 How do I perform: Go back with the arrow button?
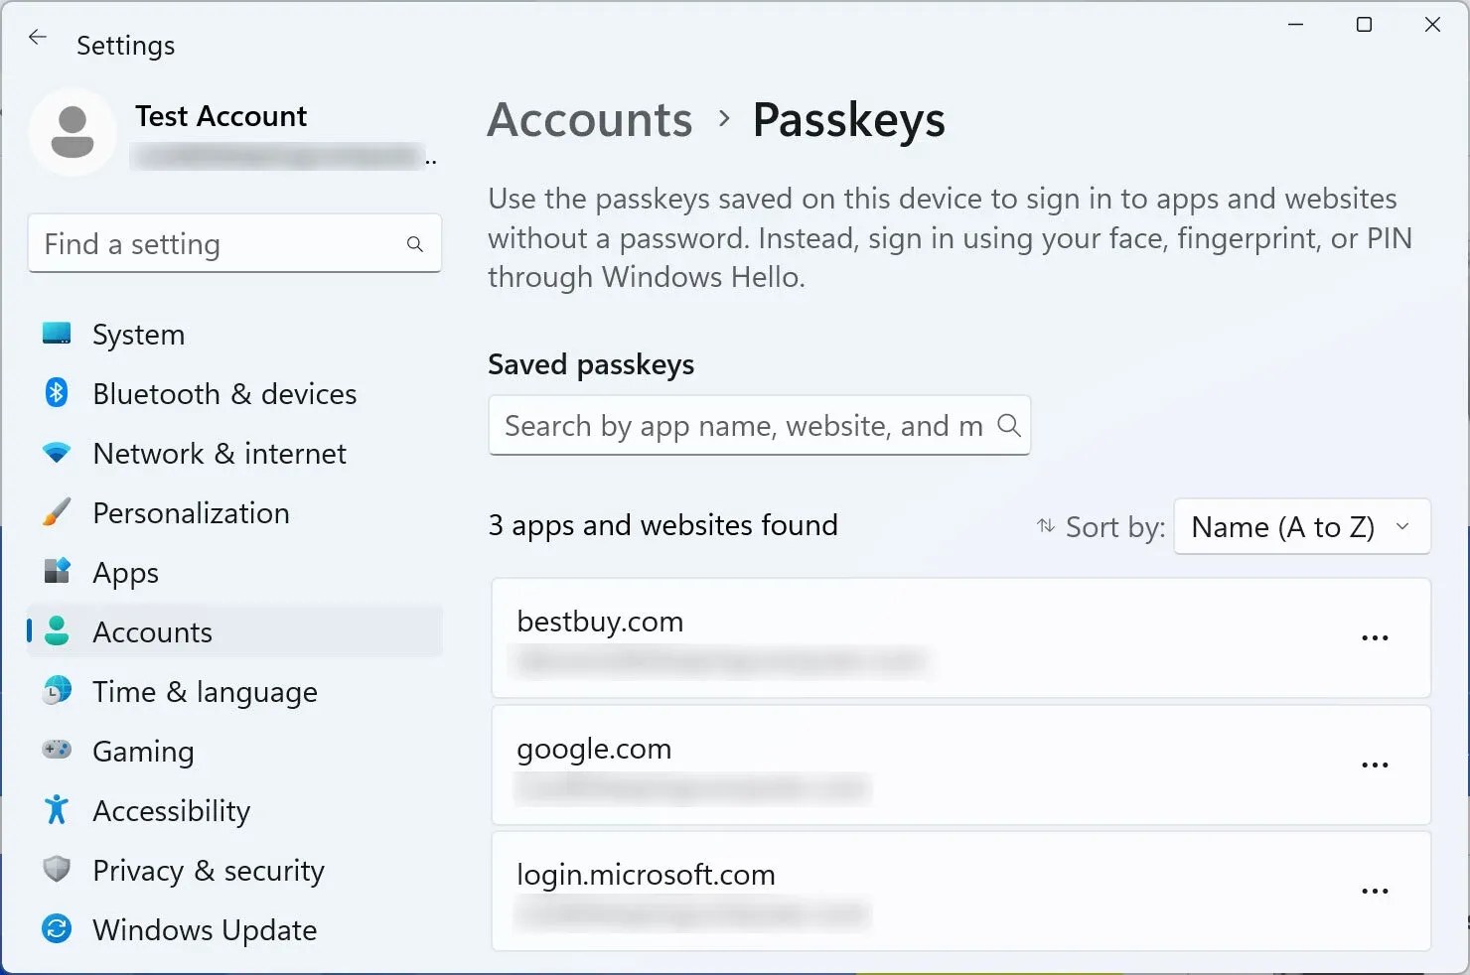tap(38, 38)
